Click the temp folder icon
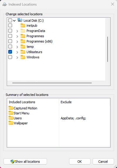Screen dimensions: 117x168 coord(23,47)
